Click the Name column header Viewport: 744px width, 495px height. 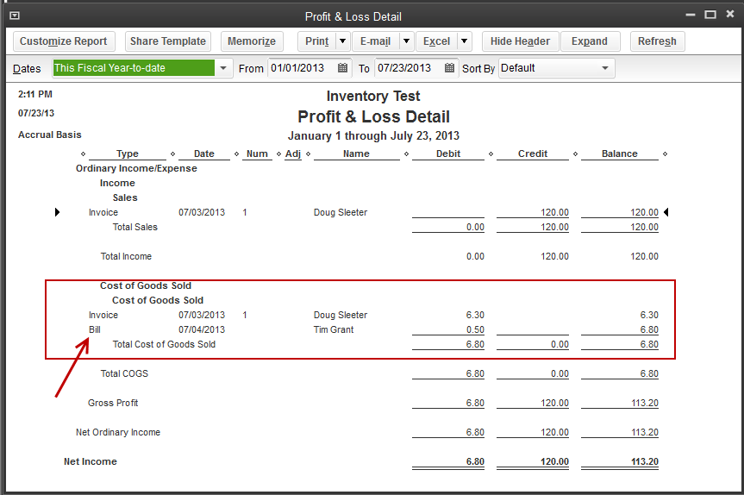[356, 154]
